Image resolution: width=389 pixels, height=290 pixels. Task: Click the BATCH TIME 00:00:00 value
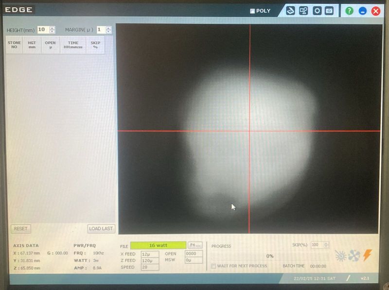click(x=318, y=266)
